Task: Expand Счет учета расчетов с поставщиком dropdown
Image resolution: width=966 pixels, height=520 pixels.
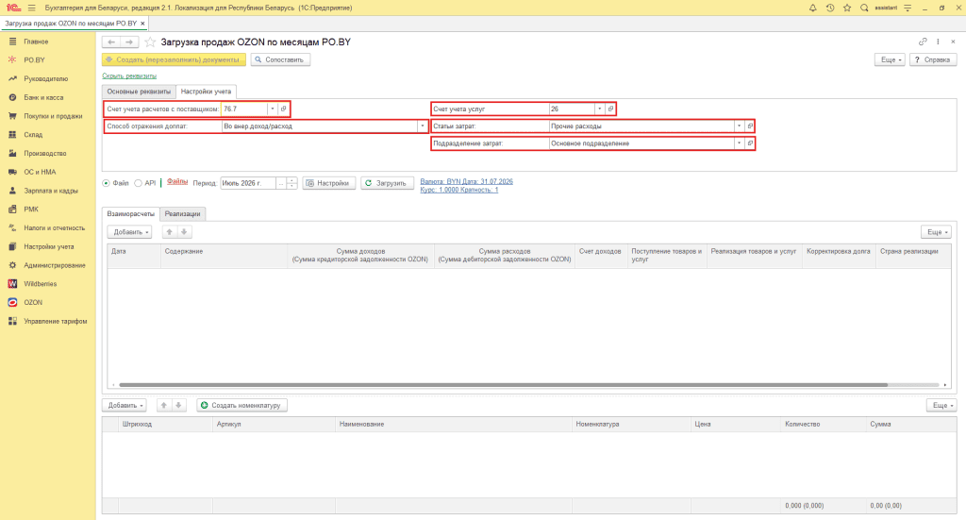Action: click(x=273, y=109)
